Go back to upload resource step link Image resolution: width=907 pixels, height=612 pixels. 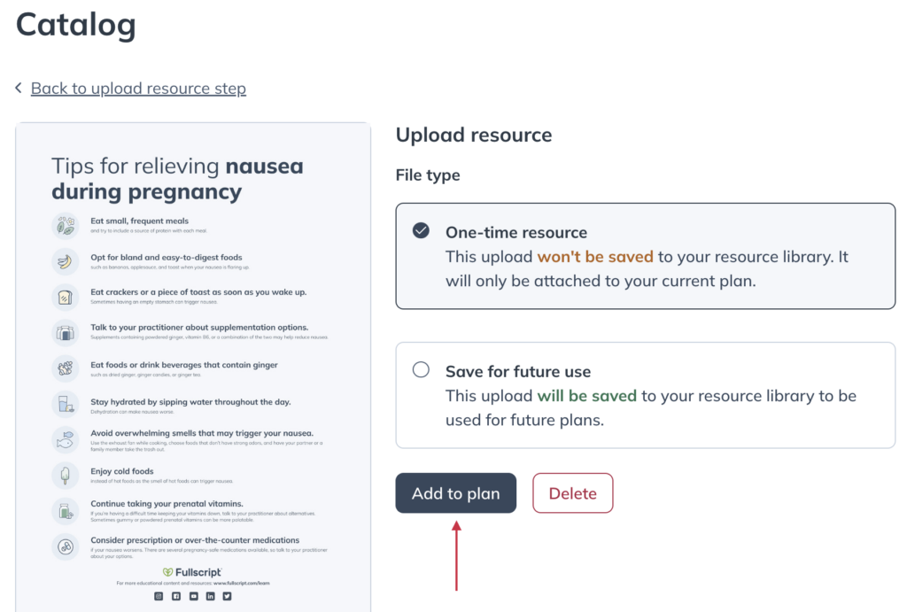(x=138, y=88)
